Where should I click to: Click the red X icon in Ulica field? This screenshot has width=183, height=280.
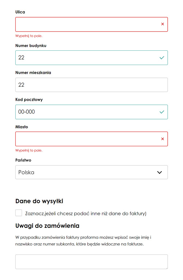coord(163,24)
